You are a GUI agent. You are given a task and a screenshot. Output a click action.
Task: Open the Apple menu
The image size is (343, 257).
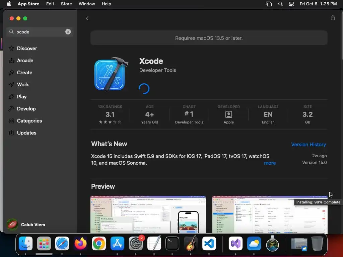pyautogui.click(x=9, y=4)
